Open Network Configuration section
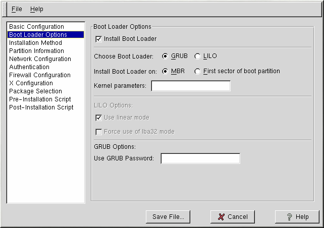 (40, 59)
